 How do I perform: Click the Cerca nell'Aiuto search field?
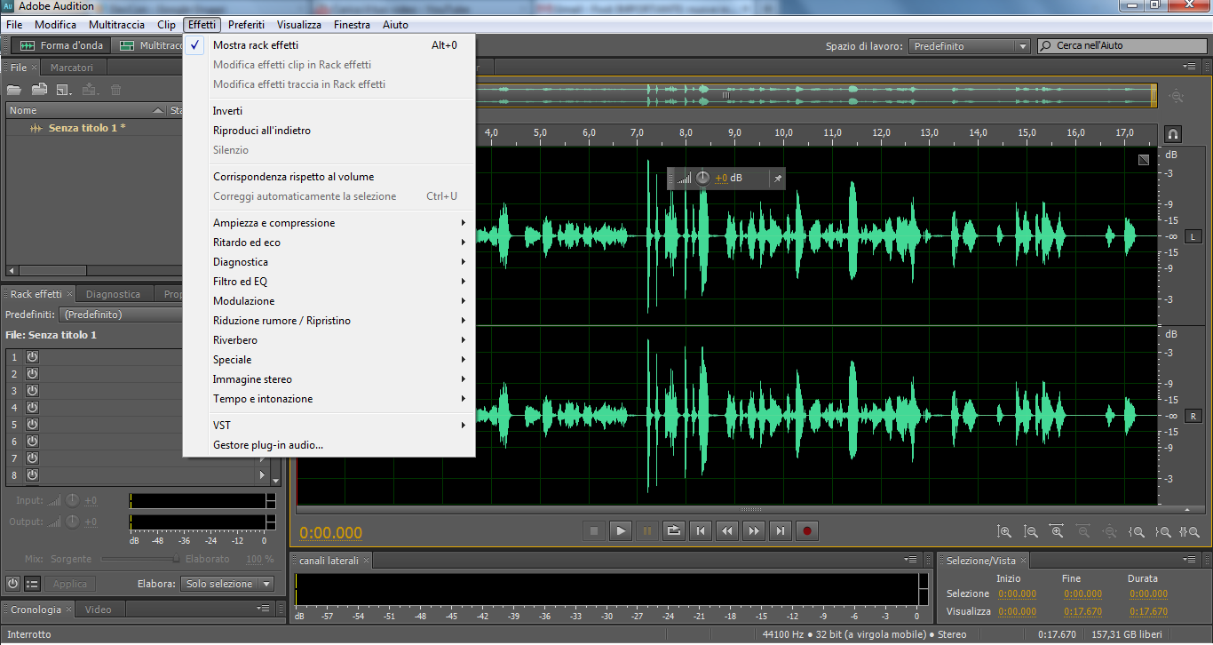[x=1123, y=45]
